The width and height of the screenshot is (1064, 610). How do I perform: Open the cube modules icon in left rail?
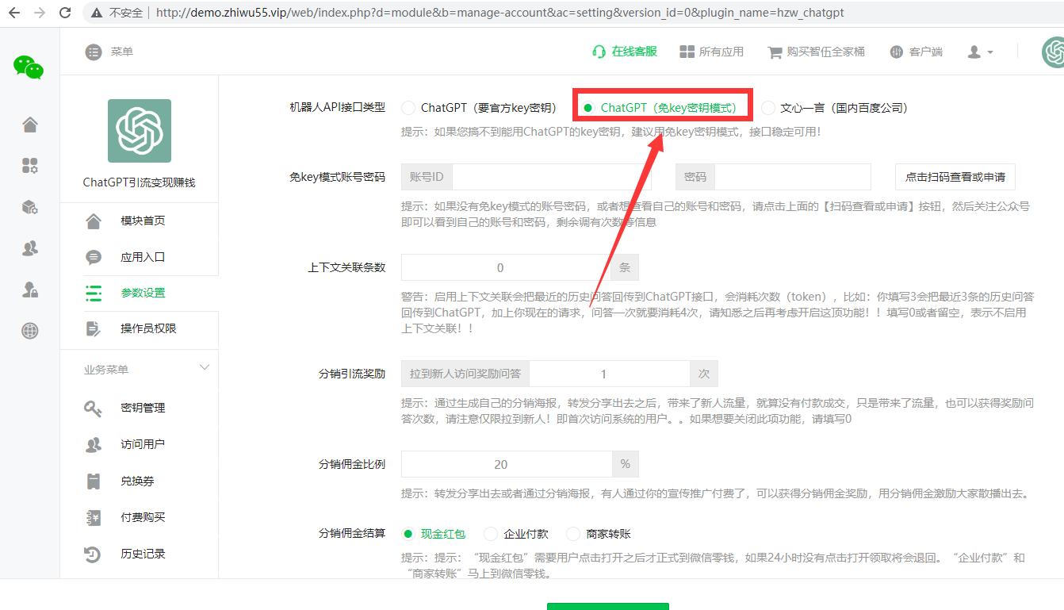tap(30, 207)
